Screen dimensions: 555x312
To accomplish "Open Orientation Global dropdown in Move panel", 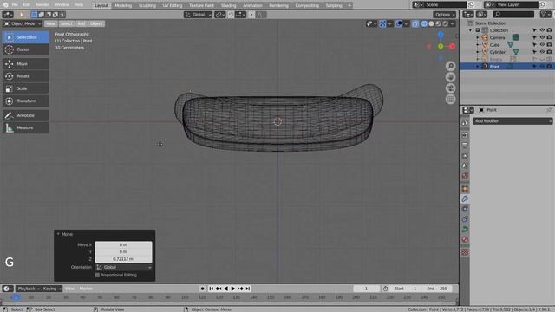I will [x=123, y=267].
